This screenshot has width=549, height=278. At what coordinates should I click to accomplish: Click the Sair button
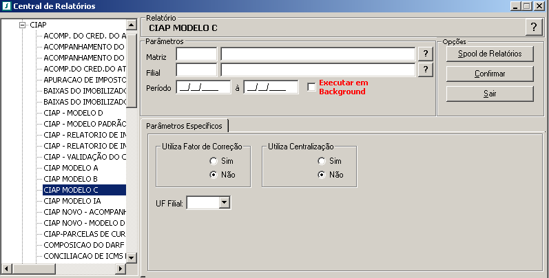490,94
